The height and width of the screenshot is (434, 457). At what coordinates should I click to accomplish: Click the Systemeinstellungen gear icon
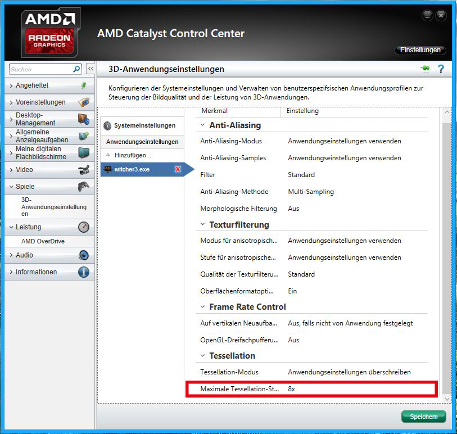[107, 125]
